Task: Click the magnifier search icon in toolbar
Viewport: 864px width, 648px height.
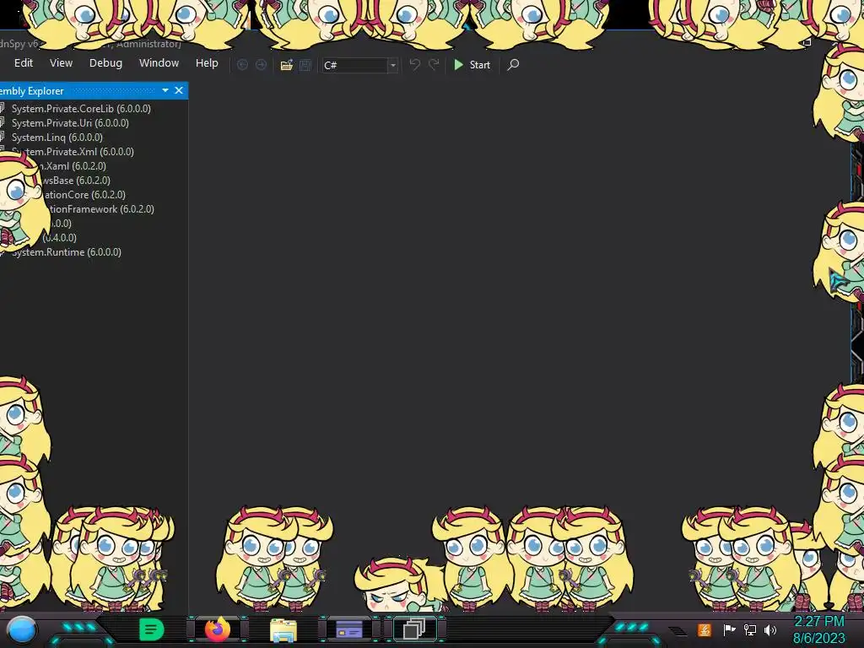Action: click(x=513, y=65)
